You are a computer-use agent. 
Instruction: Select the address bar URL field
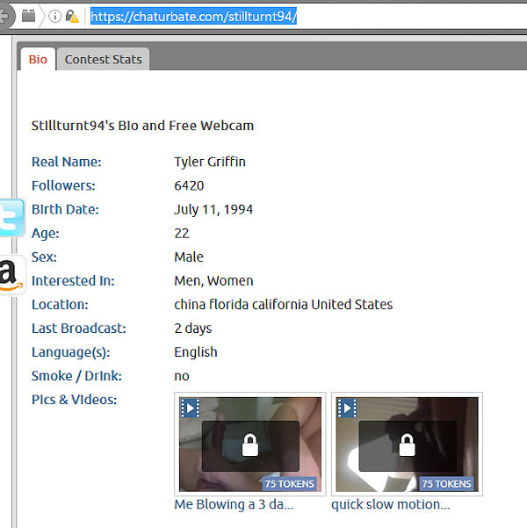(193, 16)
